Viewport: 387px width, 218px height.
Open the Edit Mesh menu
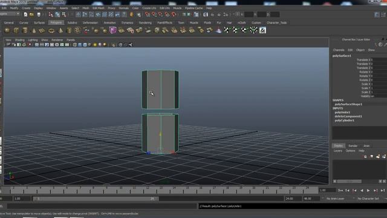tap(99, 8)
